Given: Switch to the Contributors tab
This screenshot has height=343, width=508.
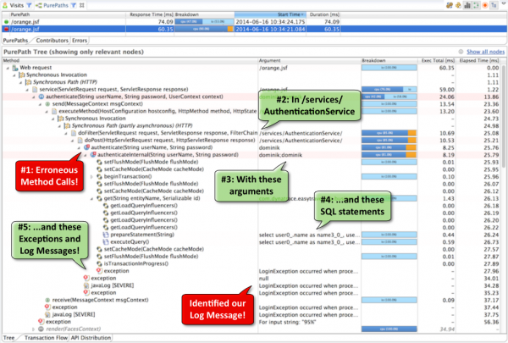Looking at the screenshot, I should (x=52, y=41).
